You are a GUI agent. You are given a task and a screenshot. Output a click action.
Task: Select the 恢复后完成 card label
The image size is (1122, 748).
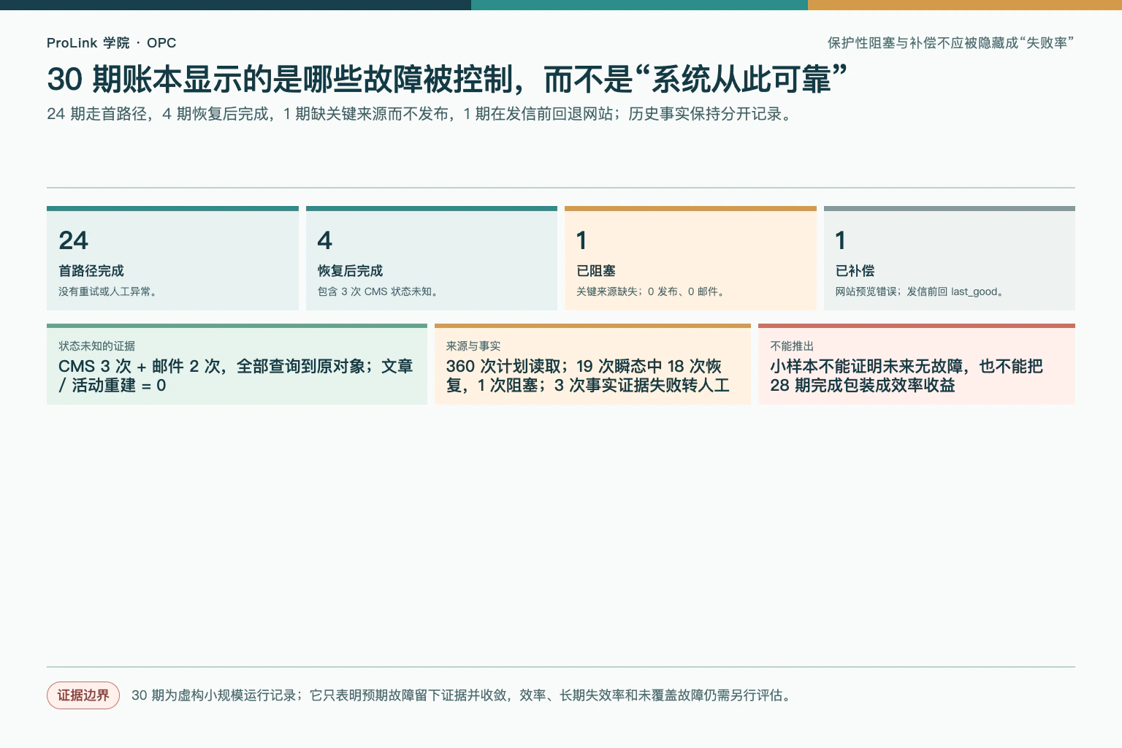pos(350,271)
